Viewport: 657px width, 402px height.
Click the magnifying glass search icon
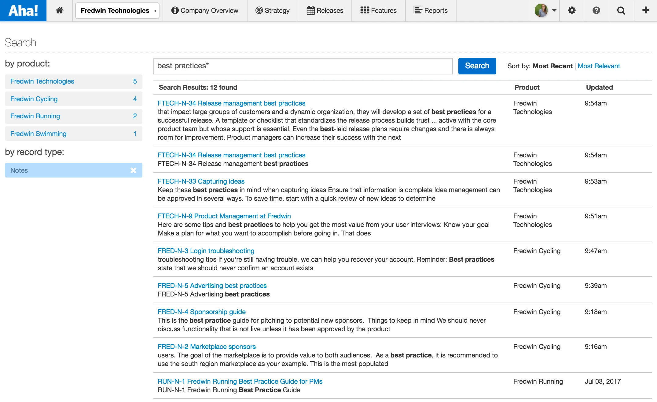pyautogui.click(x=621, y=11)
